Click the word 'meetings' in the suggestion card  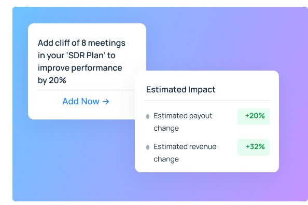[106, 43]
